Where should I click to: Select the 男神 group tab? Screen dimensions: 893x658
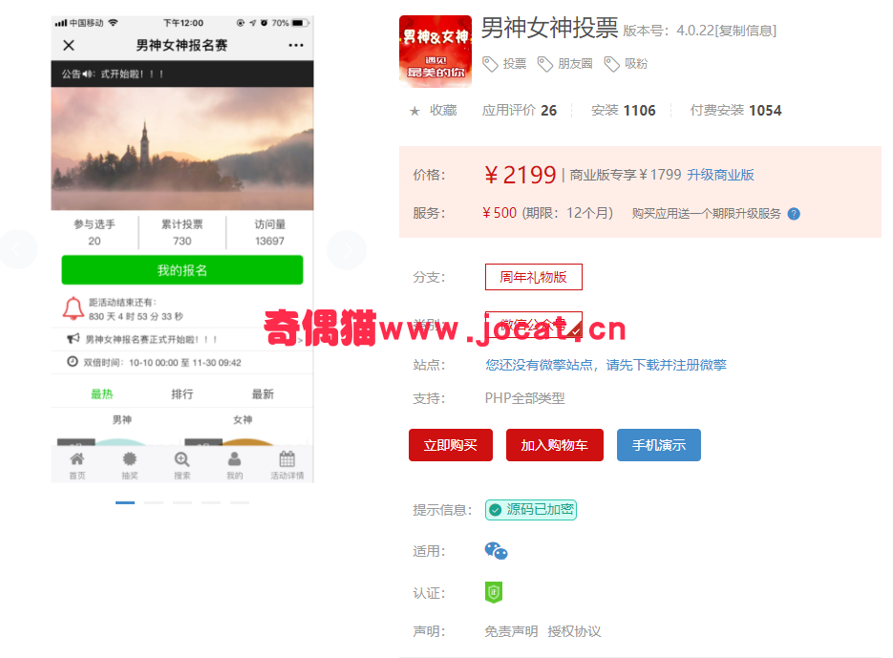(x=122, y=420)
